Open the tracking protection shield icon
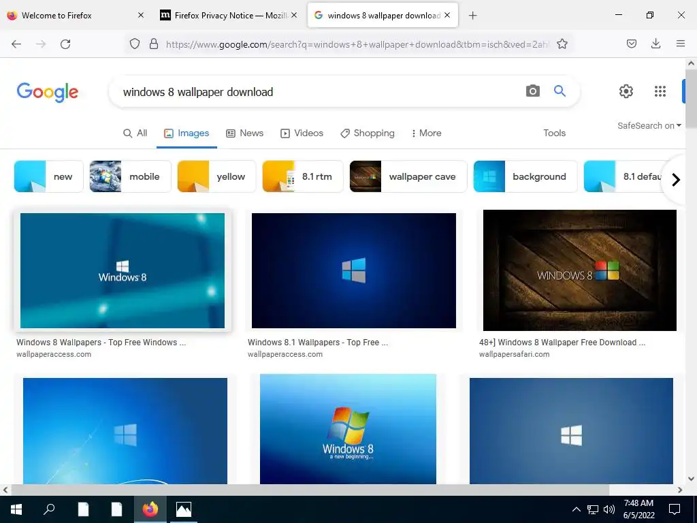The image size is (697, 523). 135,44
